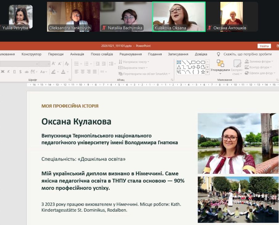This screenshot has height=225, width=279.
Task: Select the rectangle shape
Action: pyautogui.click(x=193, y=62)
